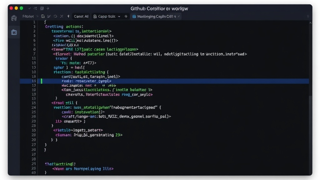Click window title 'Github Comfilor or worlgw'

click(x=159, y=8)
